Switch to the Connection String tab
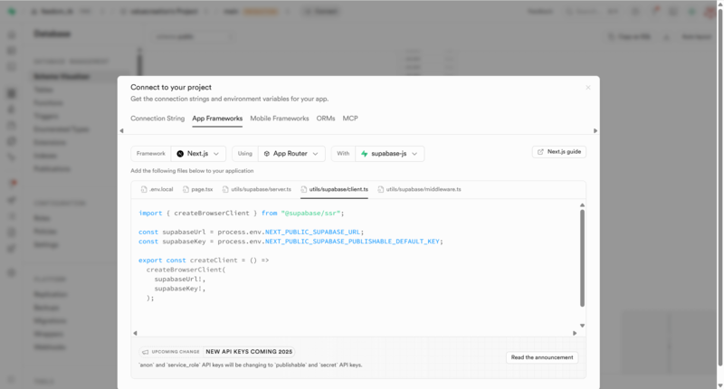 click(x=157, y=119)
